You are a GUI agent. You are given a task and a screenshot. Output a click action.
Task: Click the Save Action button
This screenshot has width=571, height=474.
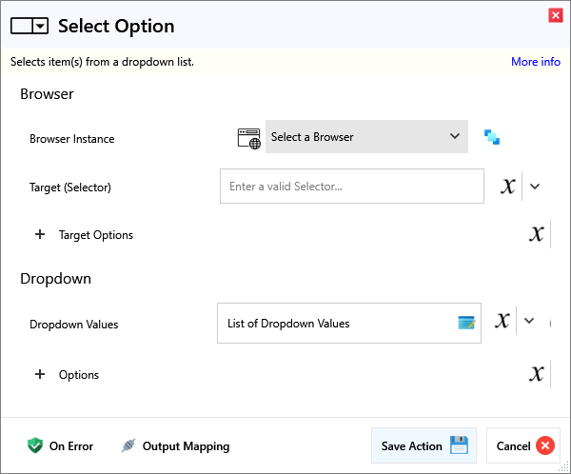click(x=423, y=445)
